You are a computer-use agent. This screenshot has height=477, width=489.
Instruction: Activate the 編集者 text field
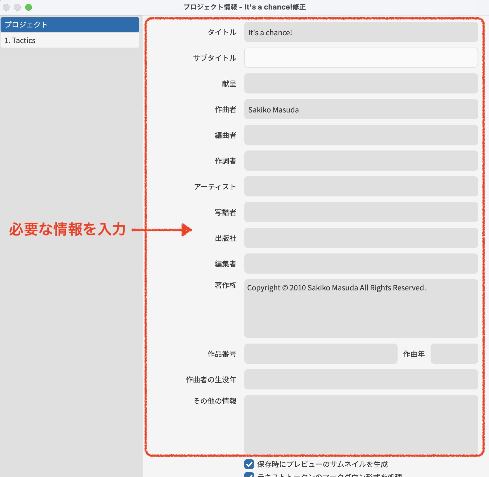361,264
